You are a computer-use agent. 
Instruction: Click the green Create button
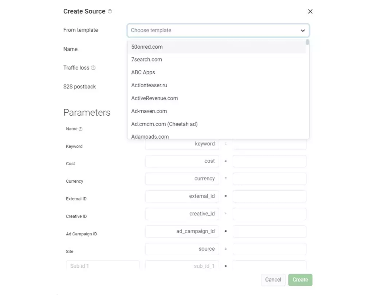click(300, 280)
